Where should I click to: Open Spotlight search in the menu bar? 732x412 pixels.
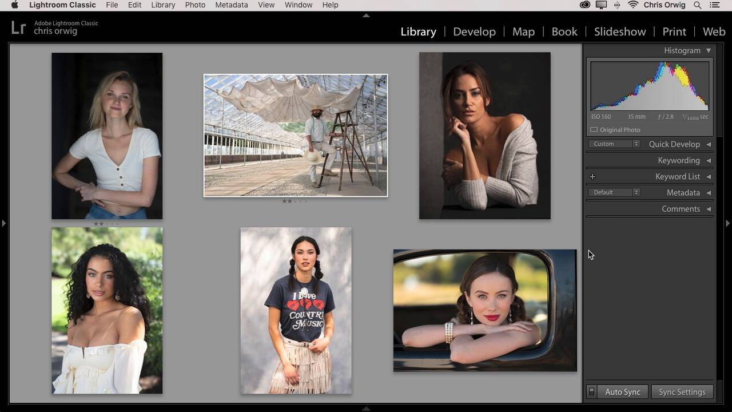pos(697,5)
